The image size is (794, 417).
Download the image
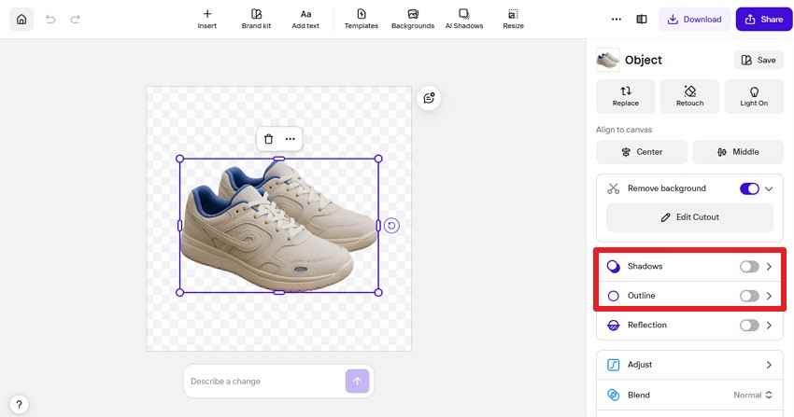coord(694,20)
